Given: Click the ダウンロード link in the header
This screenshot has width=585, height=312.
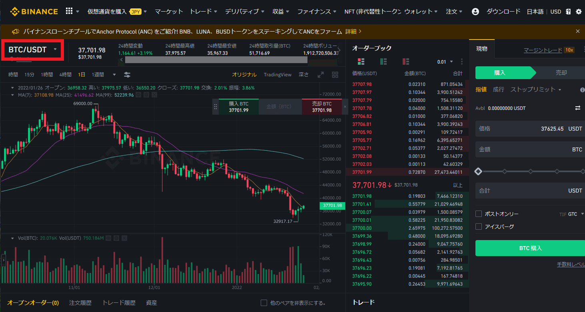Looking at the screenshot, I should pyautogui.click(x=503, y=12).
